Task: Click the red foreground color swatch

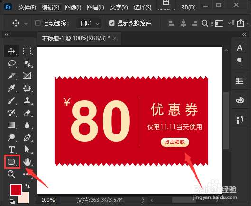Action: (16, 190)
